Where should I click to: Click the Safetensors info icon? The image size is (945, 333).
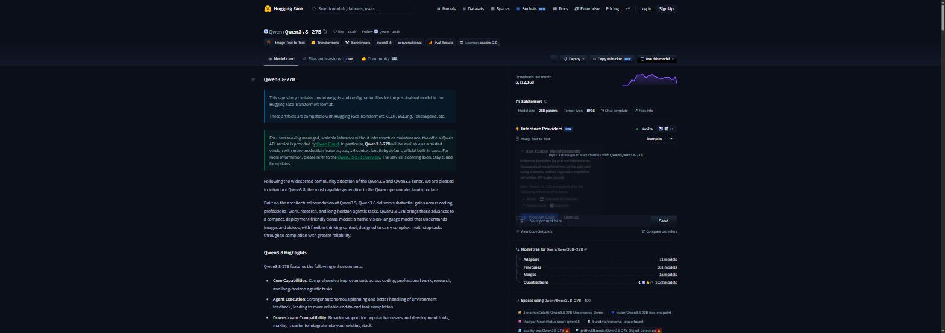(545, 102)
